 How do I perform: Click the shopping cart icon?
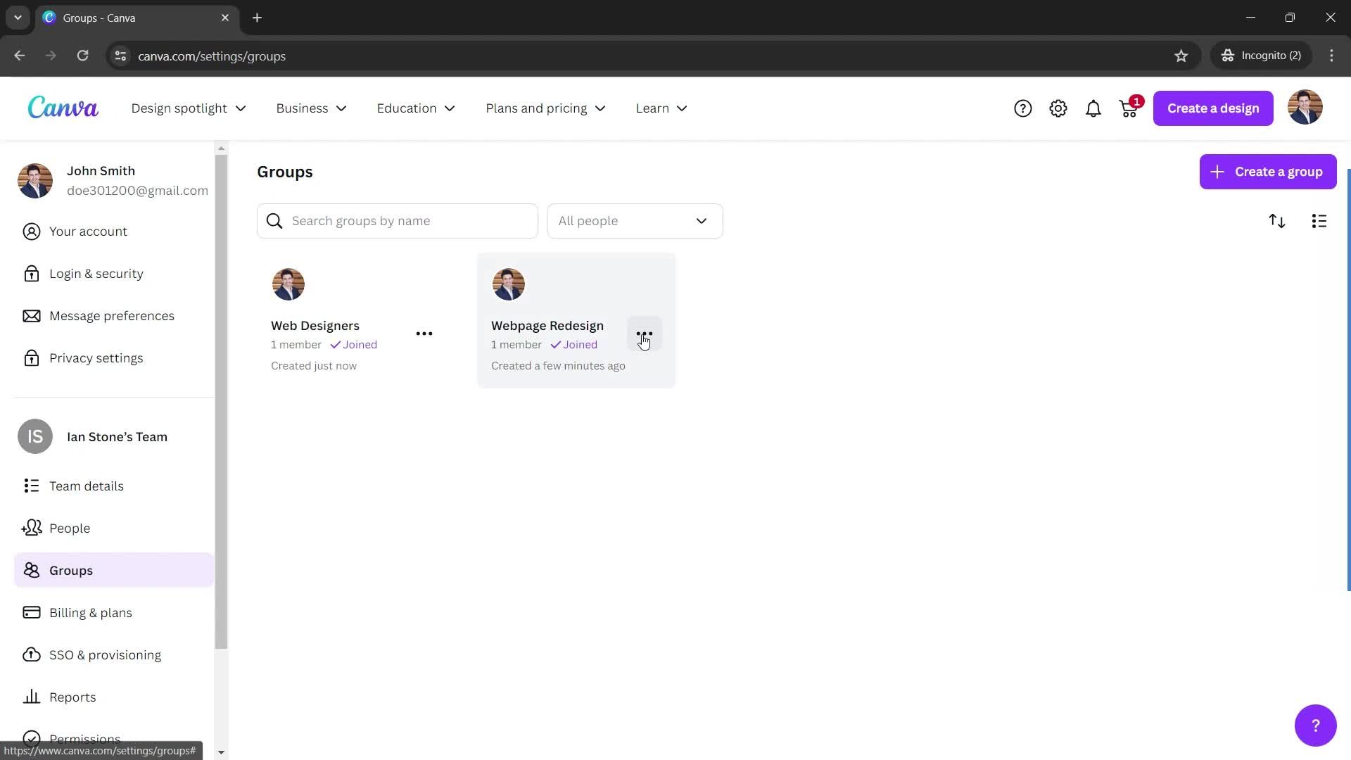tap(1130, 108)
